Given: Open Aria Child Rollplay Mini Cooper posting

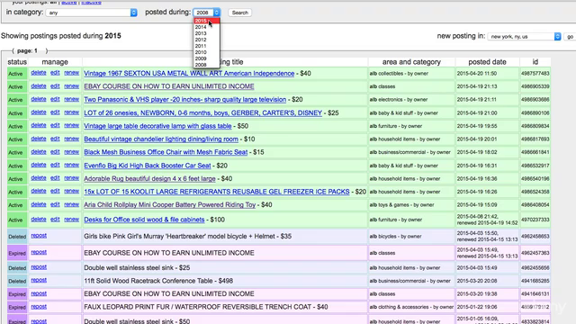Looking at the screenshot, I should tap(170, 205).
